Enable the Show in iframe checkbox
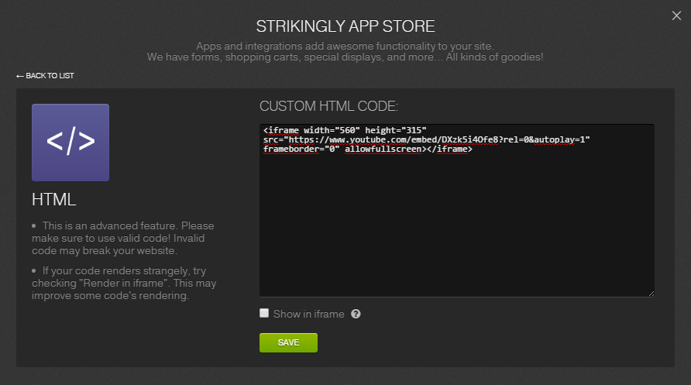 point(264,313)
